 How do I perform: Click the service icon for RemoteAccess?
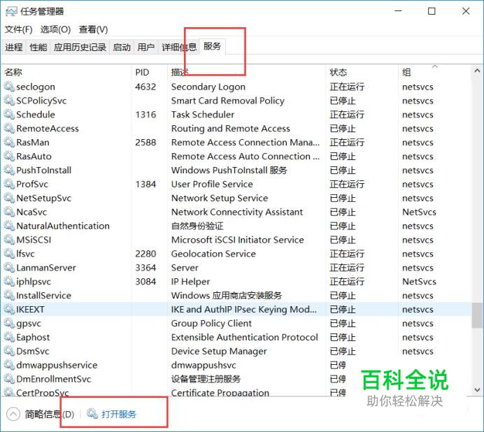click(9, 129)
